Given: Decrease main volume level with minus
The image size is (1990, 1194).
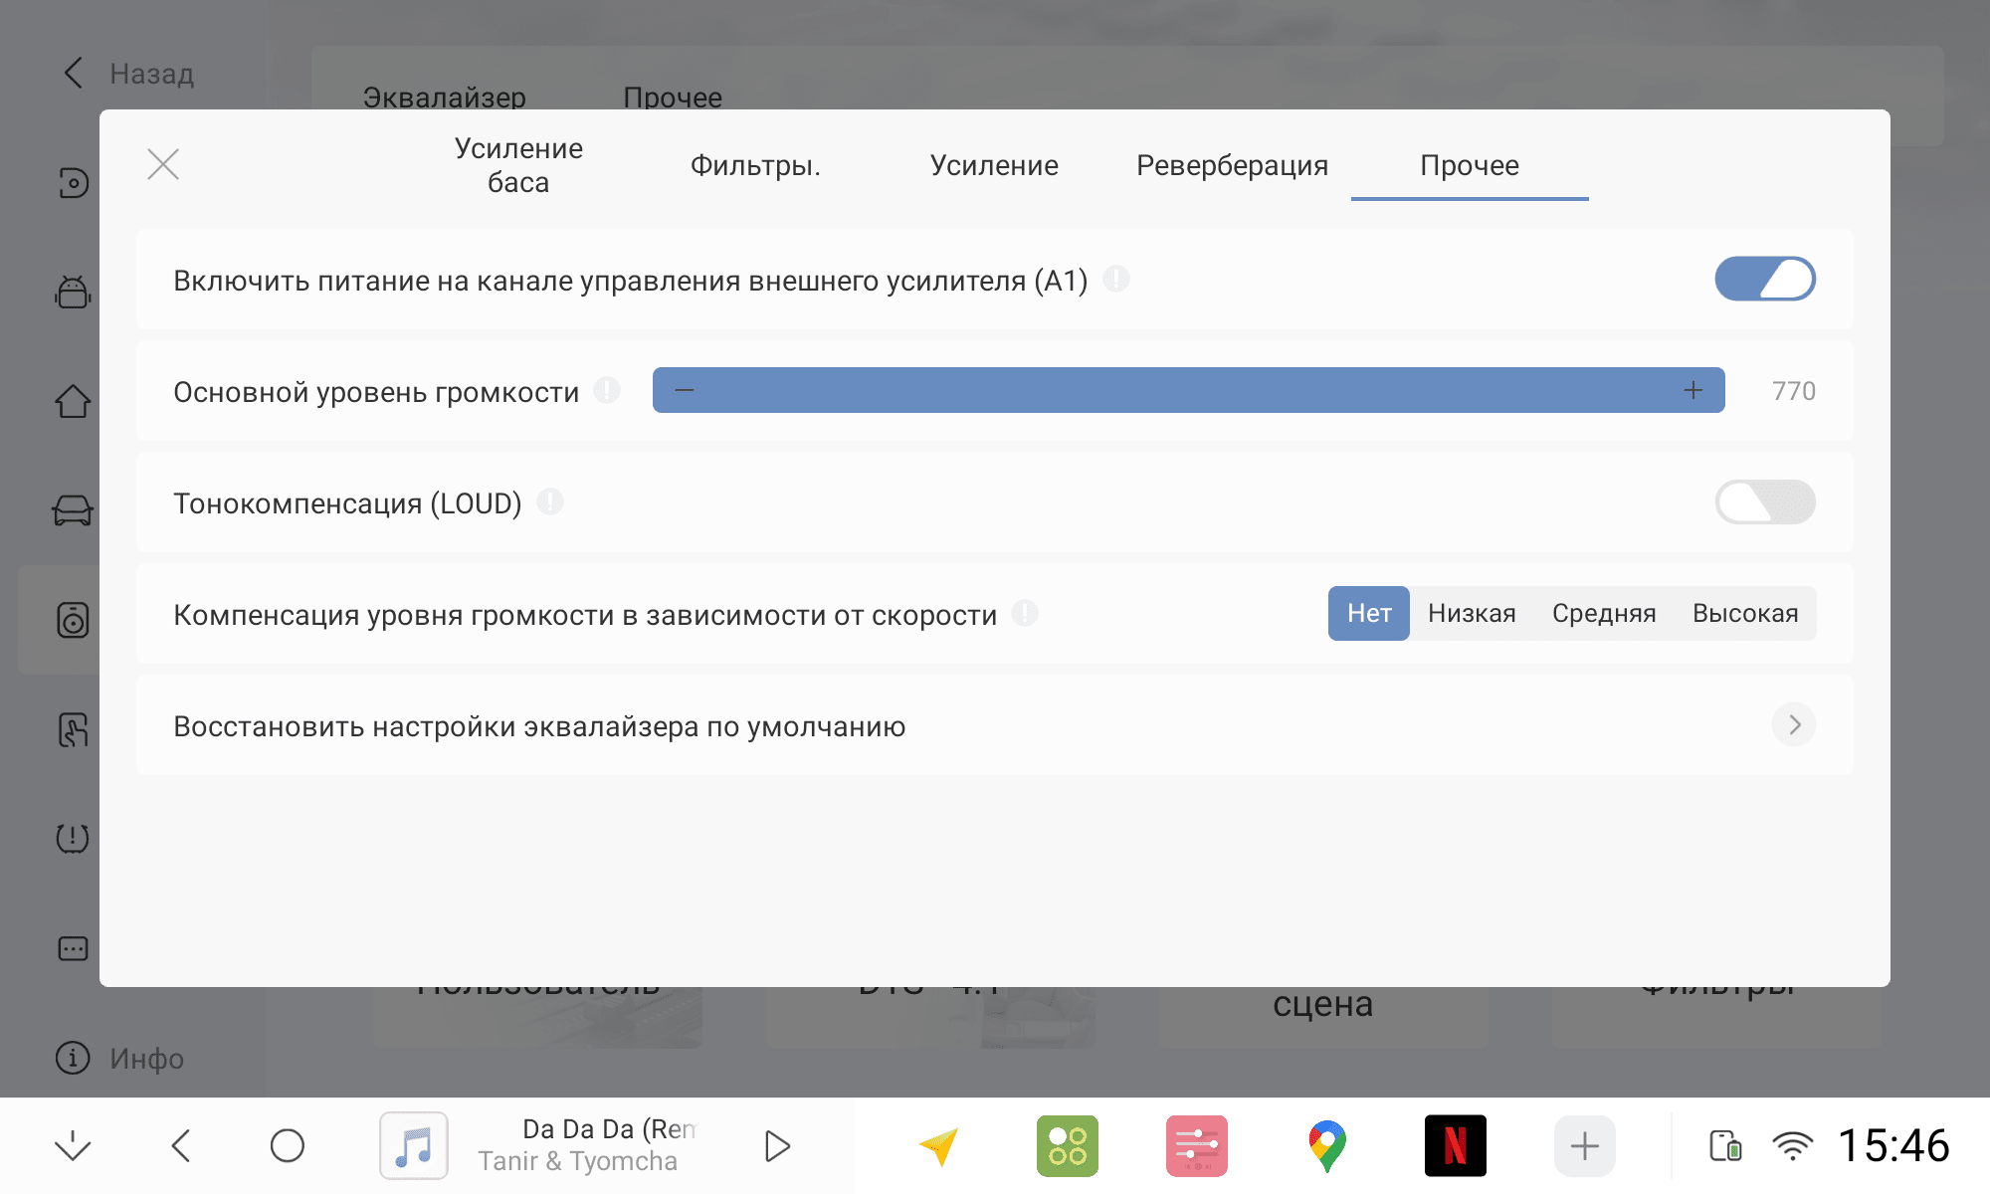Looking at the screenshot, I should point(685,390).
